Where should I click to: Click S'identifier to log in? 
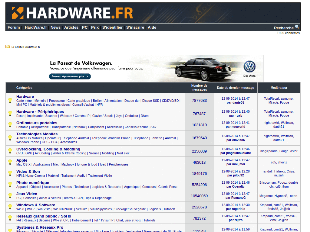113,27
